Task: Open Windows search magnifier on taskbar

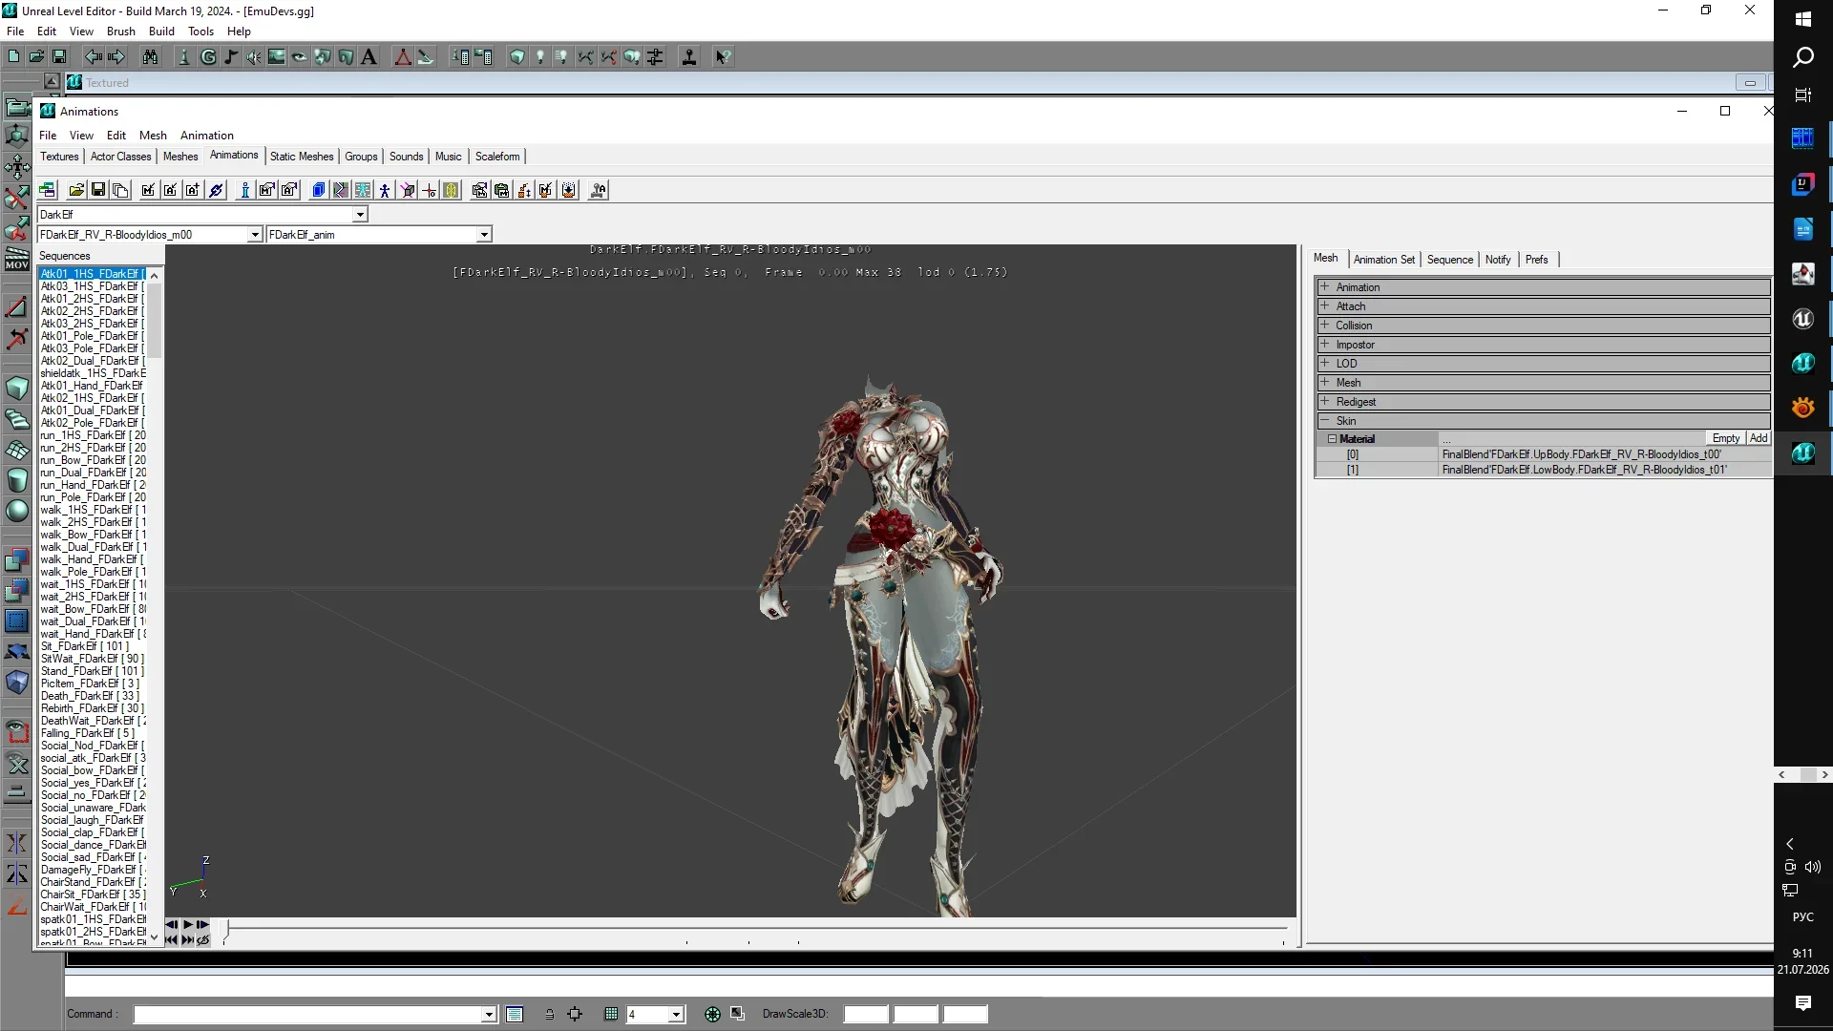Action: click(1802, 57)
